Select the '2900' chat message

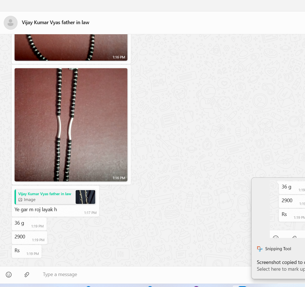29,238
